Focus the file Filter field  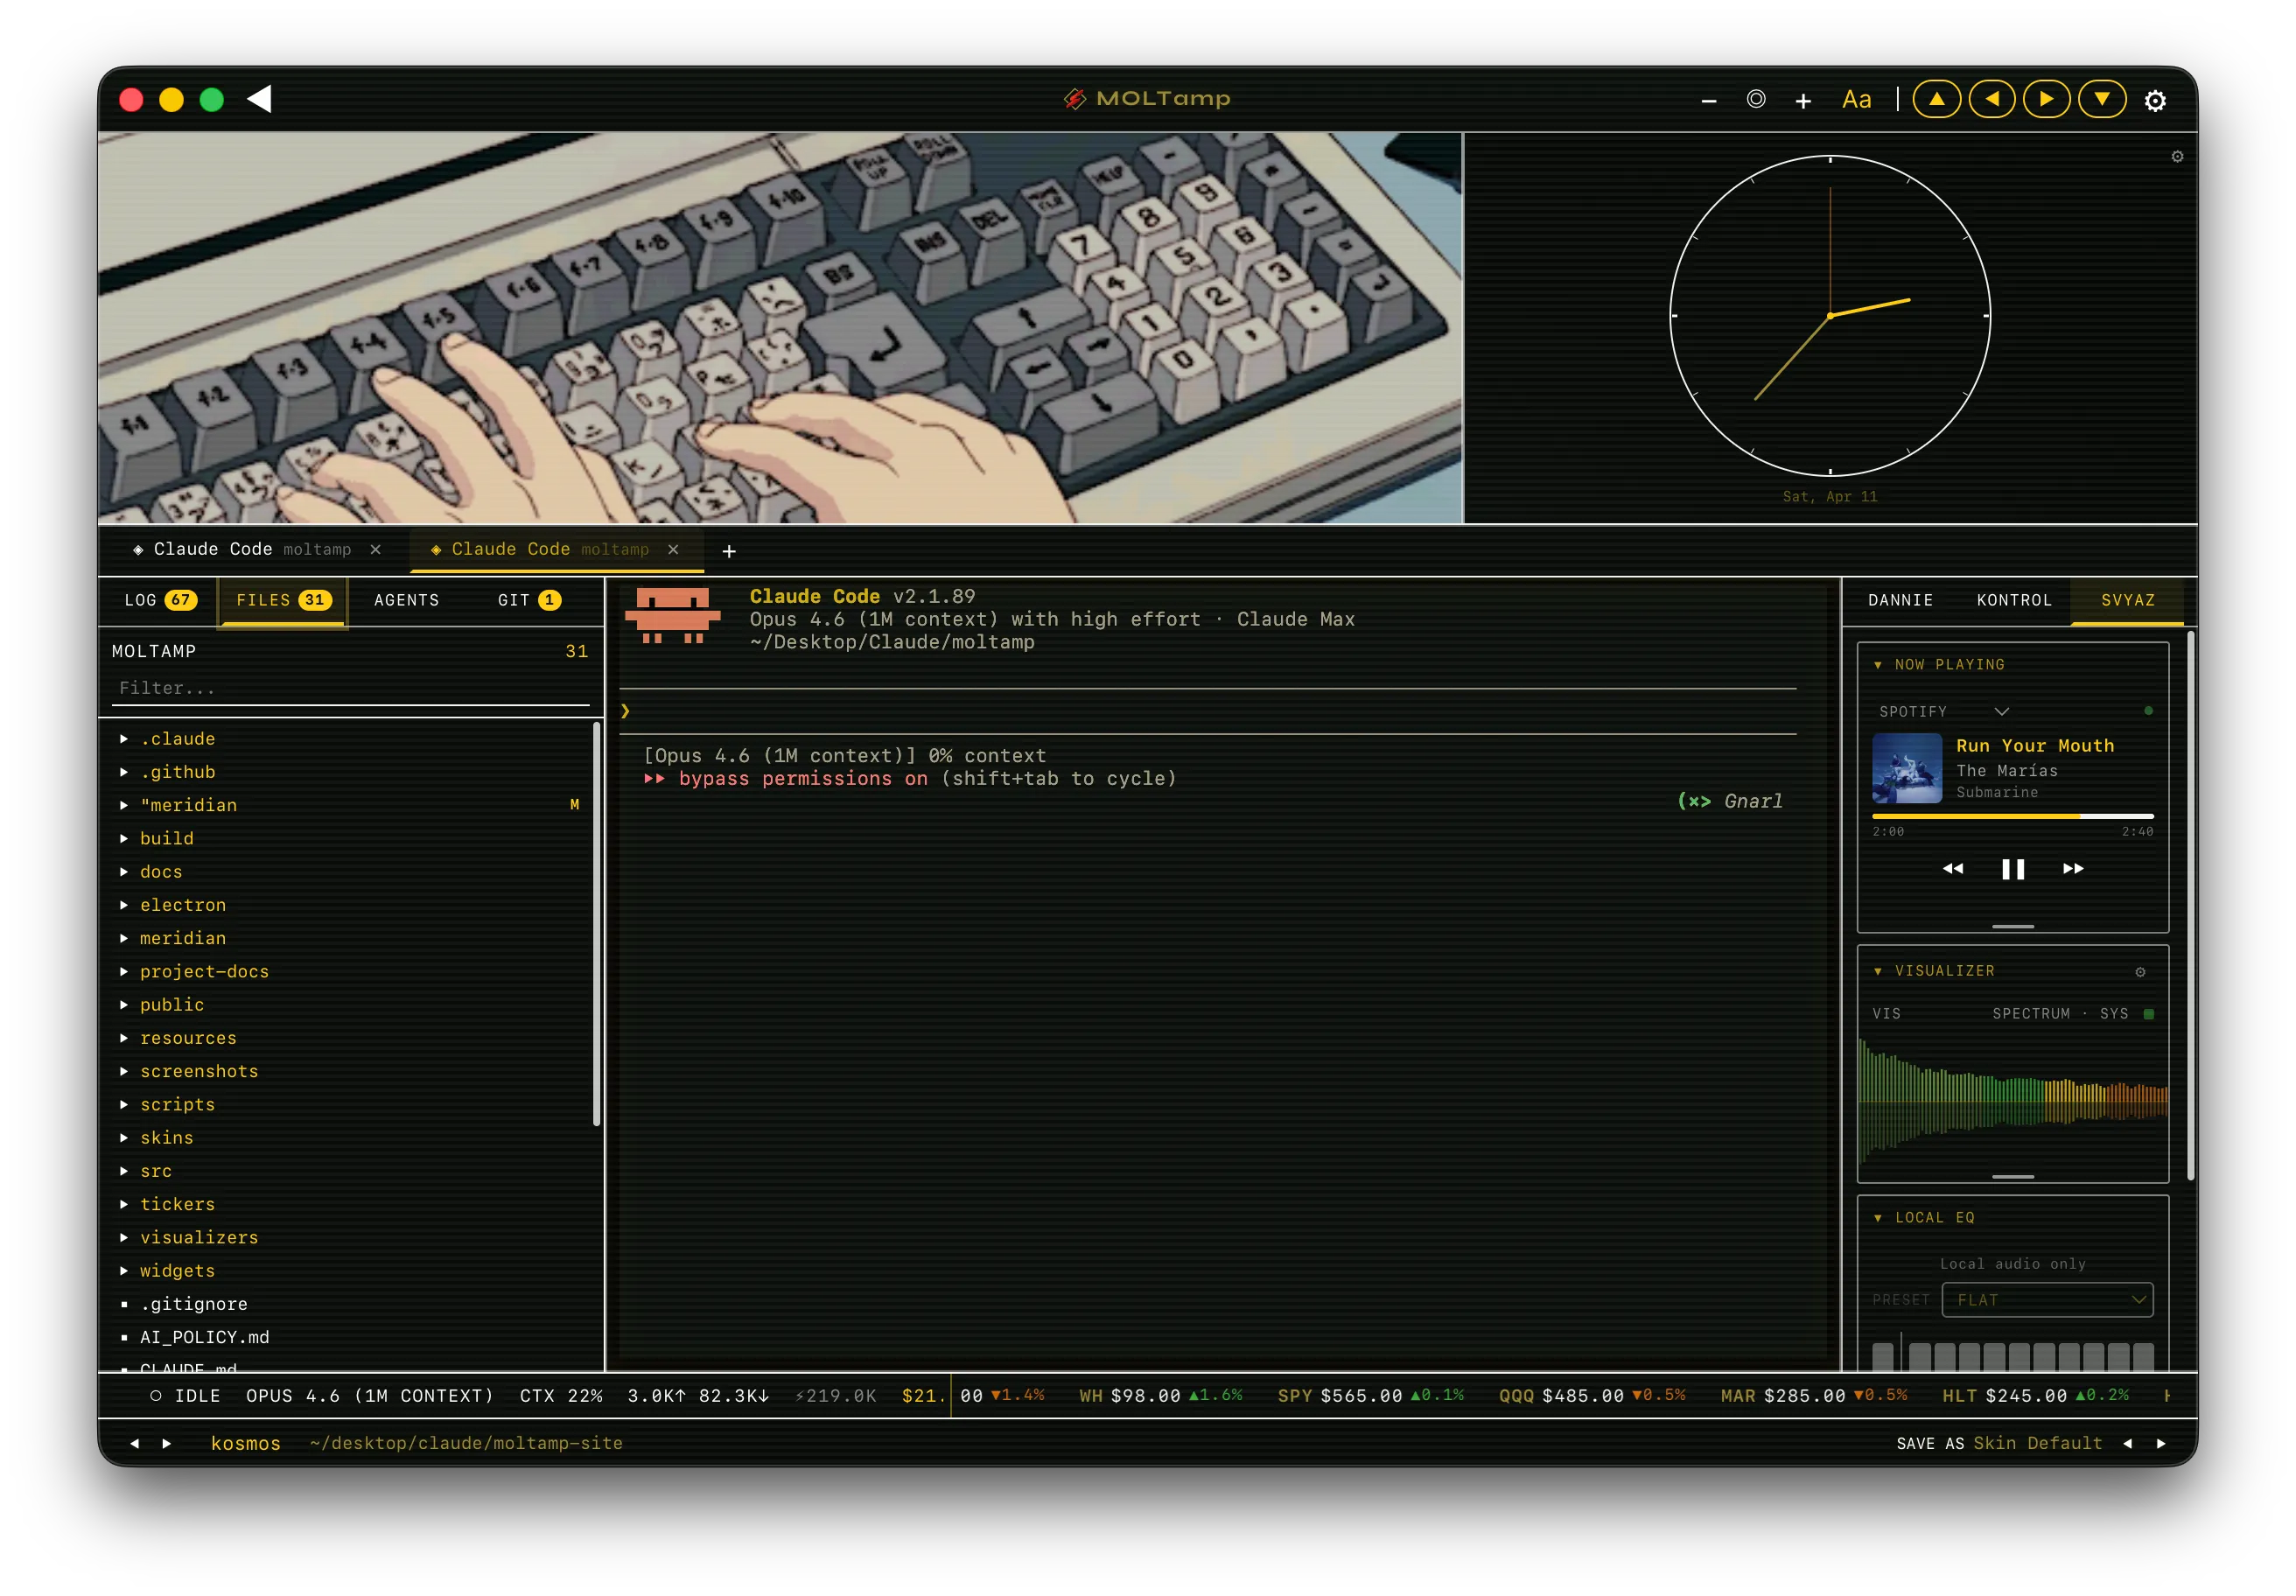350,688
